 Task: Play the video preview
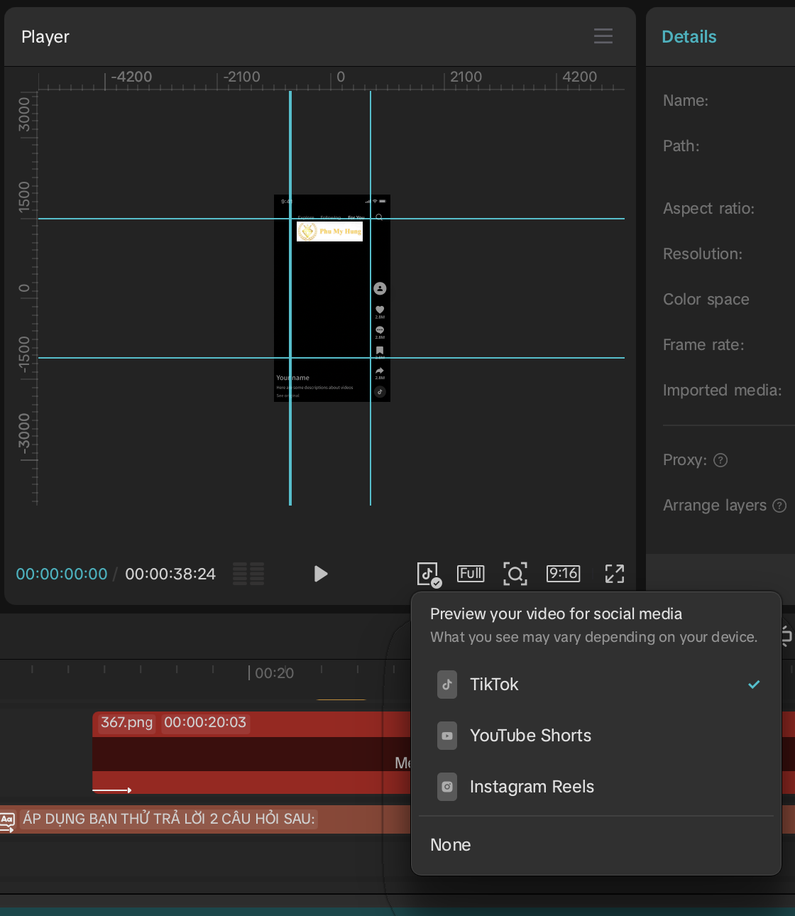click(x=321, y=574)
